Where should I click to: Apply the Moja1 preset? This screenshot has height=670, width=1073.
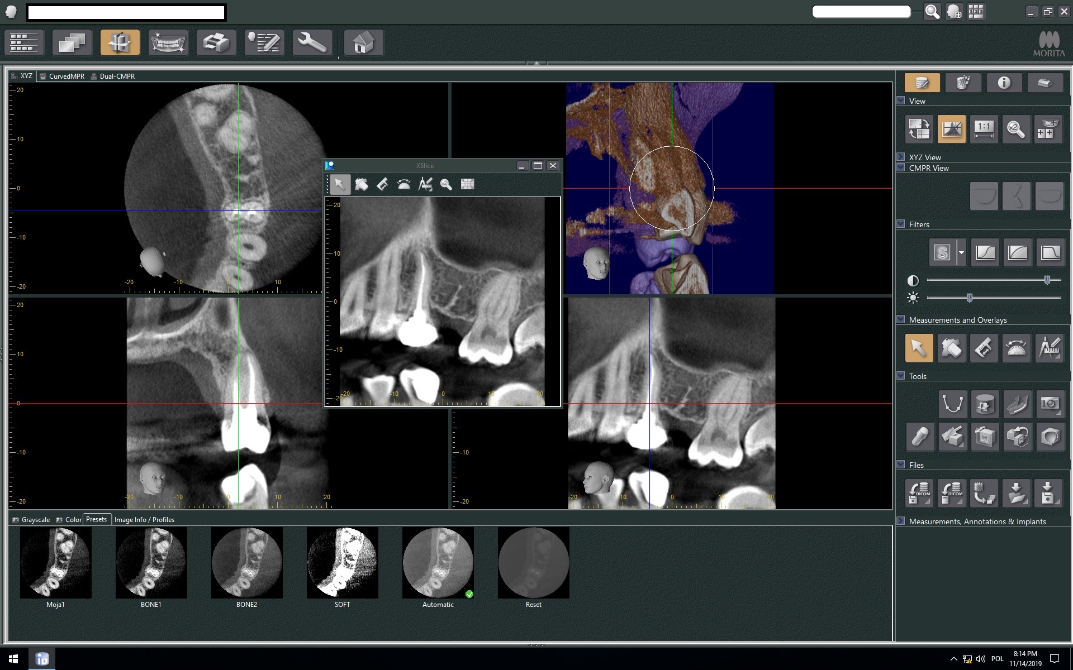[56, 567]
